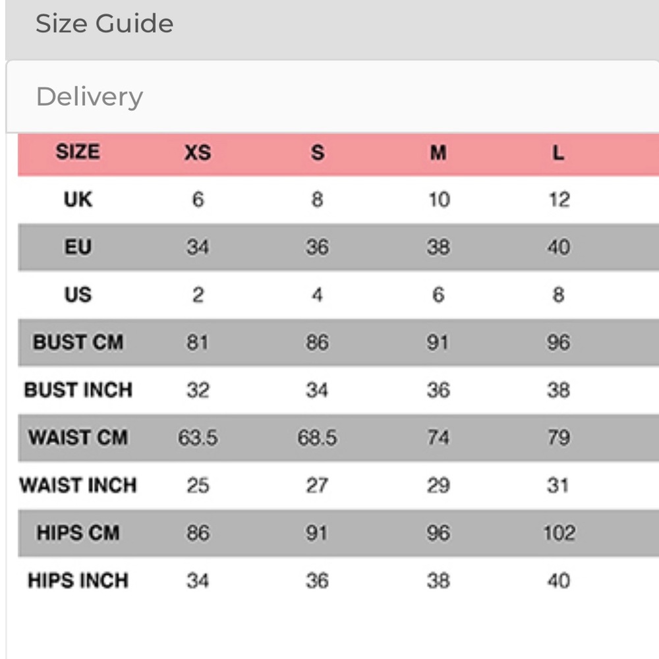Viewport: 659px width, 659px height.
Task: Click the EU row label
Action: tap(78, 247)
